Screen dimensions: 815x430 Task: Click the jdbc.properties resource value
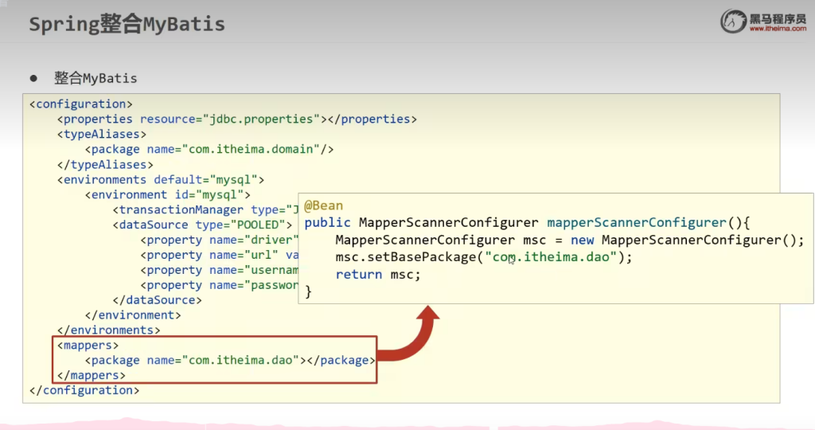(266, 119)
